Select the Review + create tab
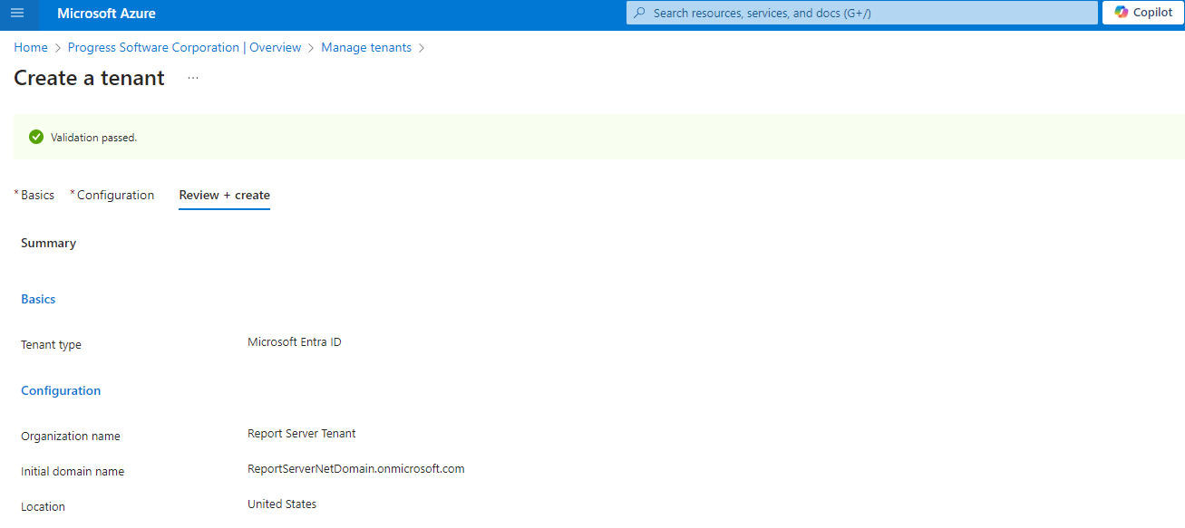 [225, 195]
